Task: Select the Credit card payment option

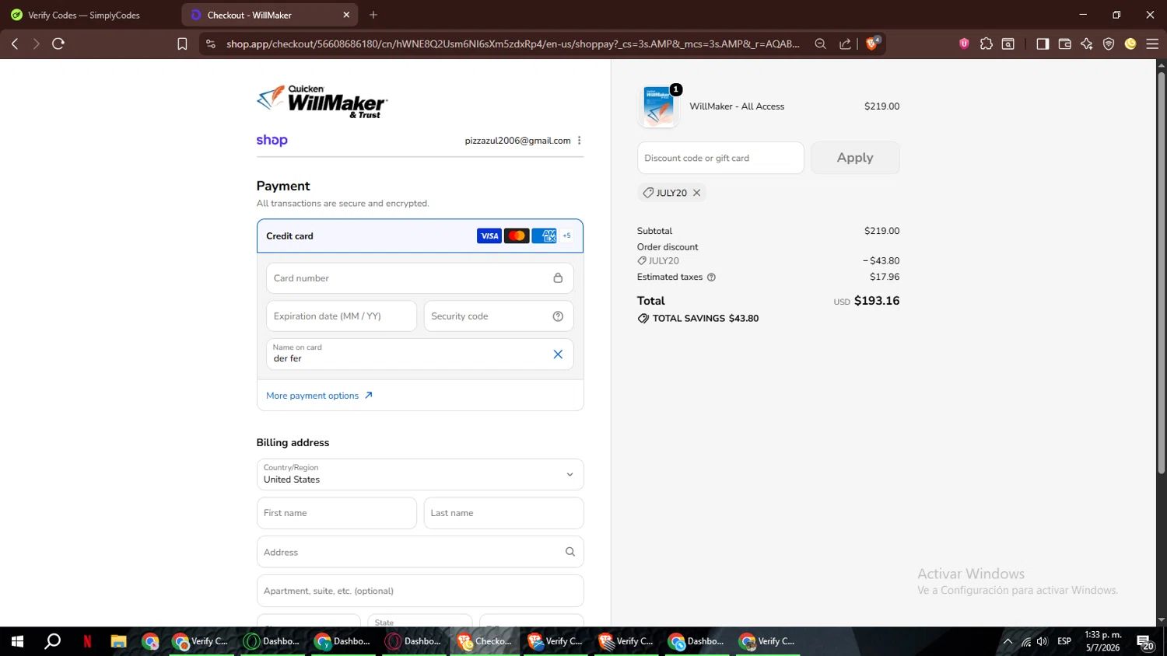Action: pyautogui.click(x=420, y=236)
